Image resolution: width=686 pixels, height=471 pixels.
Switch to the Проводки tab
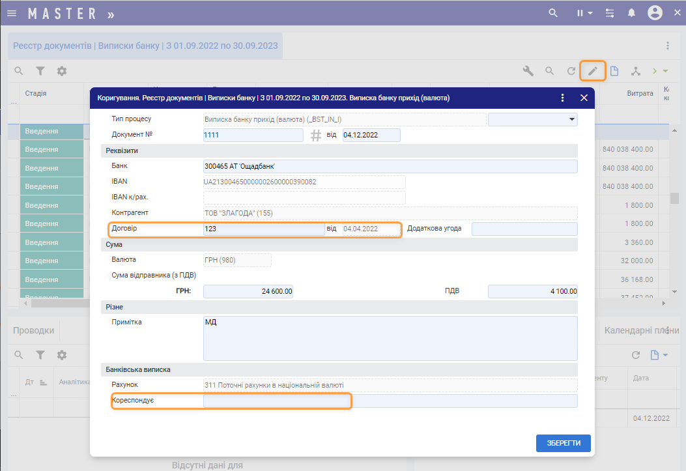click(34, 330)
